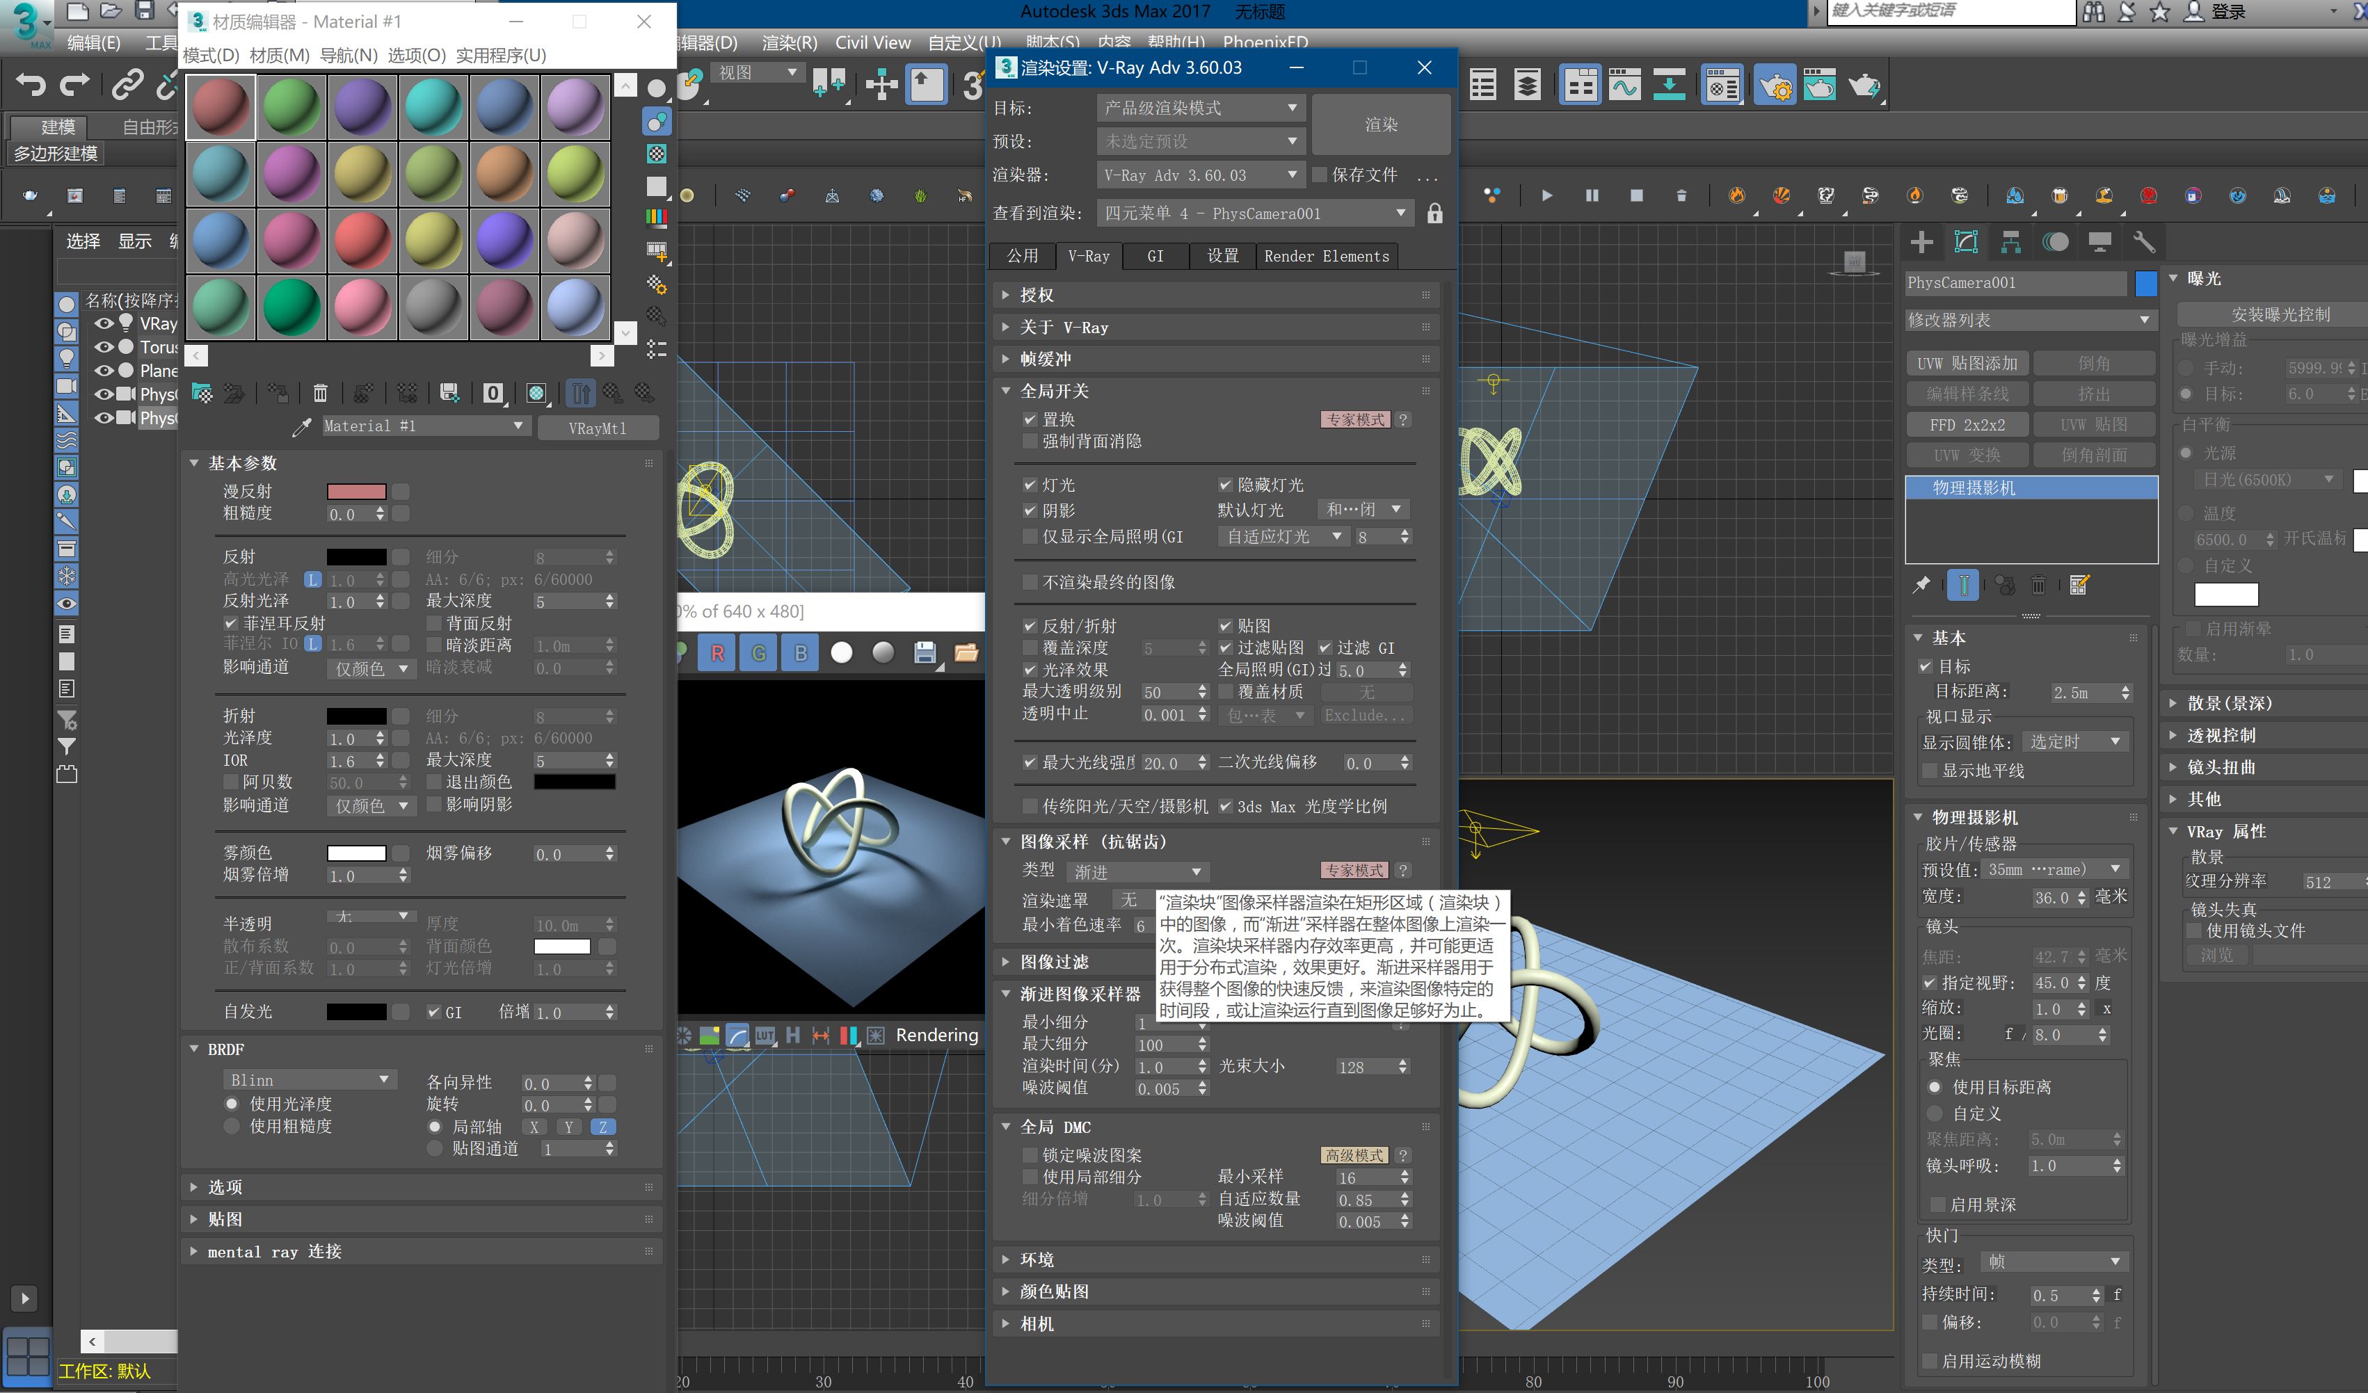2368x1393 pixels.
Task: Toggle 菲涅耳反射 checkbox
Action: pos(230,622)
